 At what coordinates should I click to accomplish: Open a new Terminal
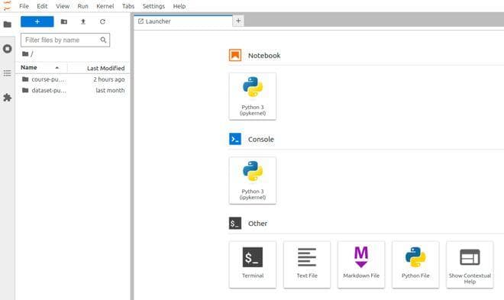point(253,265)
